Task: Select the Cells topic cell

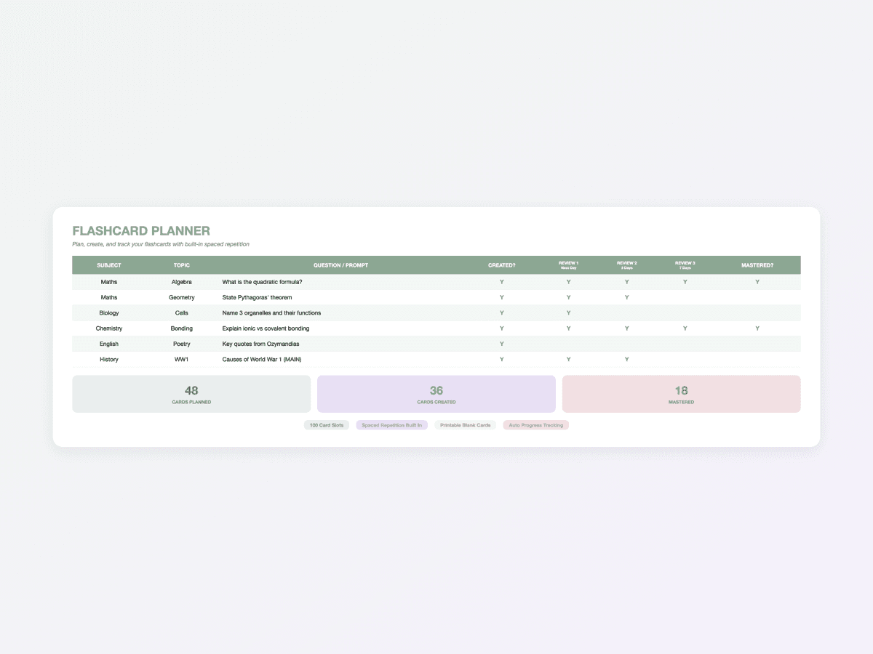Action: (182, 313)
